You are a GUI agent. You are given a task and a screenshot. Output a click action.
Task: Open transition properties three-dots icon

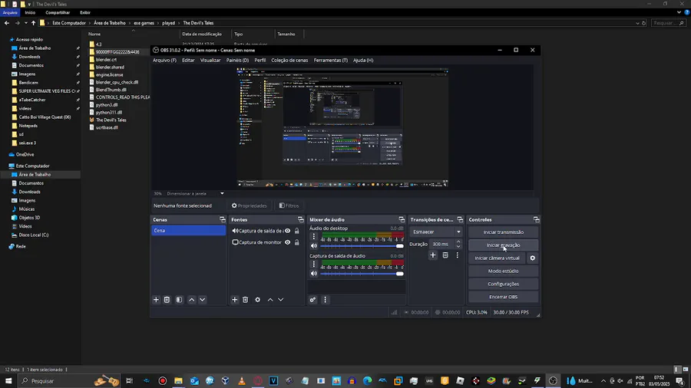[457, 255]
